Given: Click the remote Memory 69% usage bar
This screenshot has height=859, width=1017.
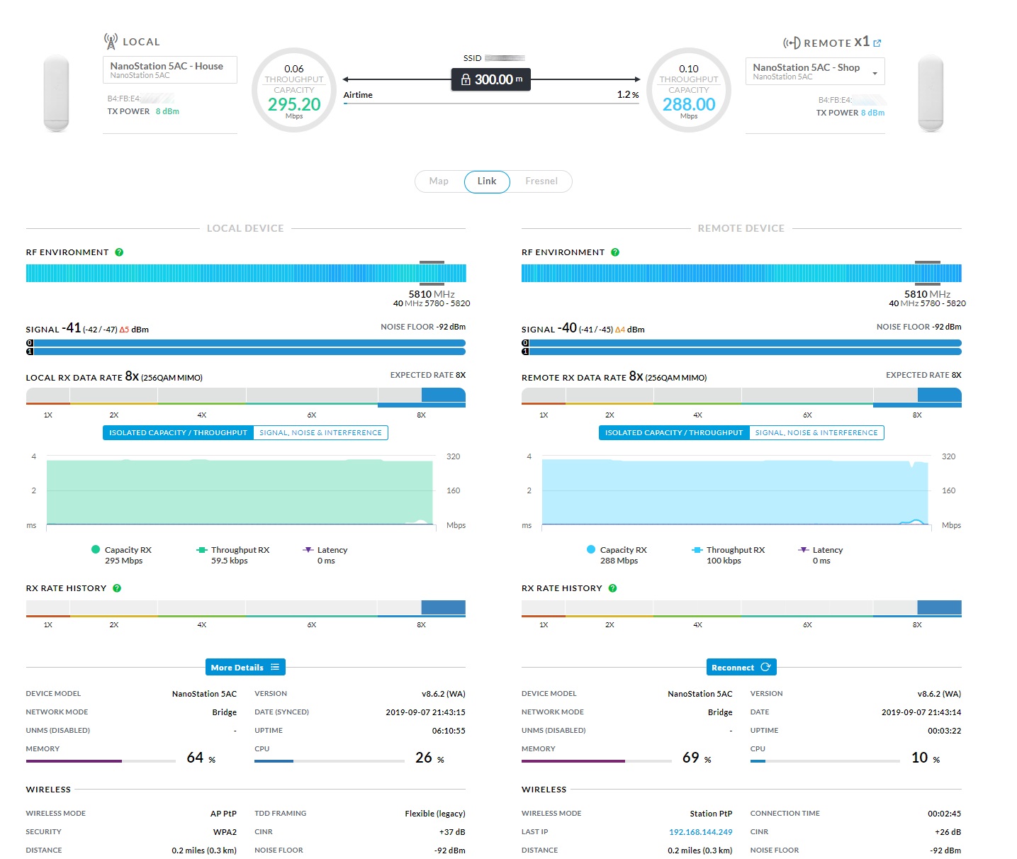Looking at the screenshot, I should pyautogui.click(x=597, y=761).
